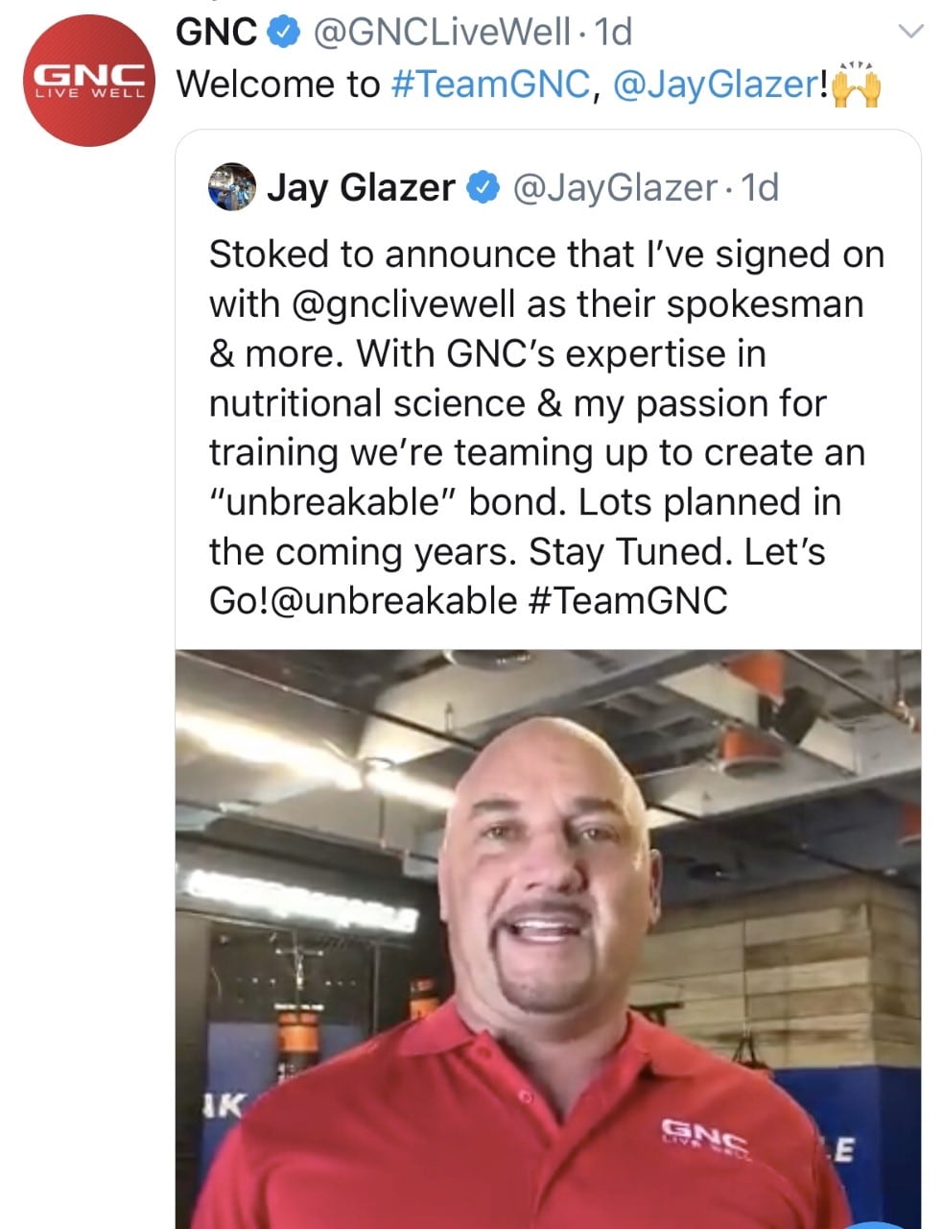The width and height of the screenshot is (943, 1229).
Task: Open the #TeamGNC hashtag in GNC's tweet
Action: click(491, 84)
